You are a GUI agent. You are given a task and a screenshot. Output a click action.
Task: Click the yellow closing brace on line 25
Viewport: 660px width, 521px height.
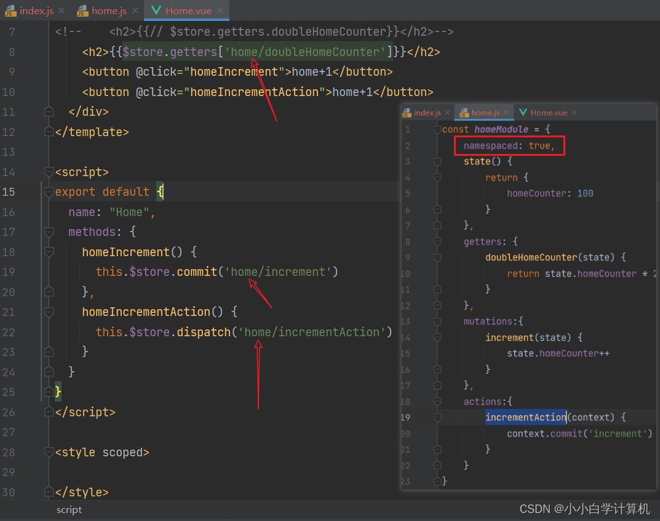(58, 392)
